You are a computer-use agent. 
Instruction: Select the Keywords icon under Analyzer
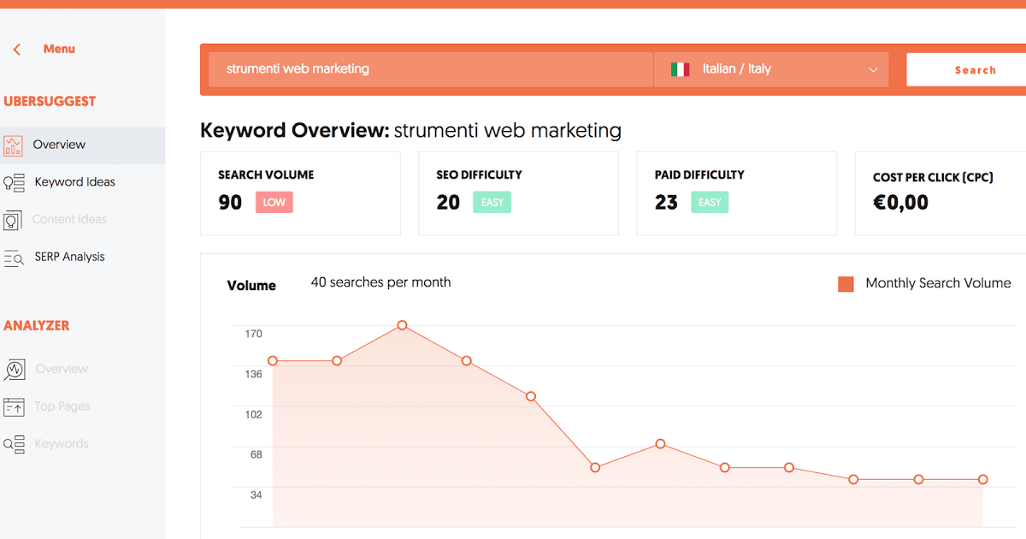pos(14,444)
